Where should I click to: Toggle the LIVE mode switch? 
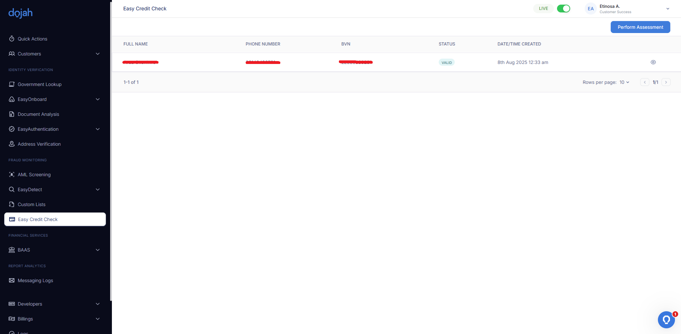[x=563, y=9]
